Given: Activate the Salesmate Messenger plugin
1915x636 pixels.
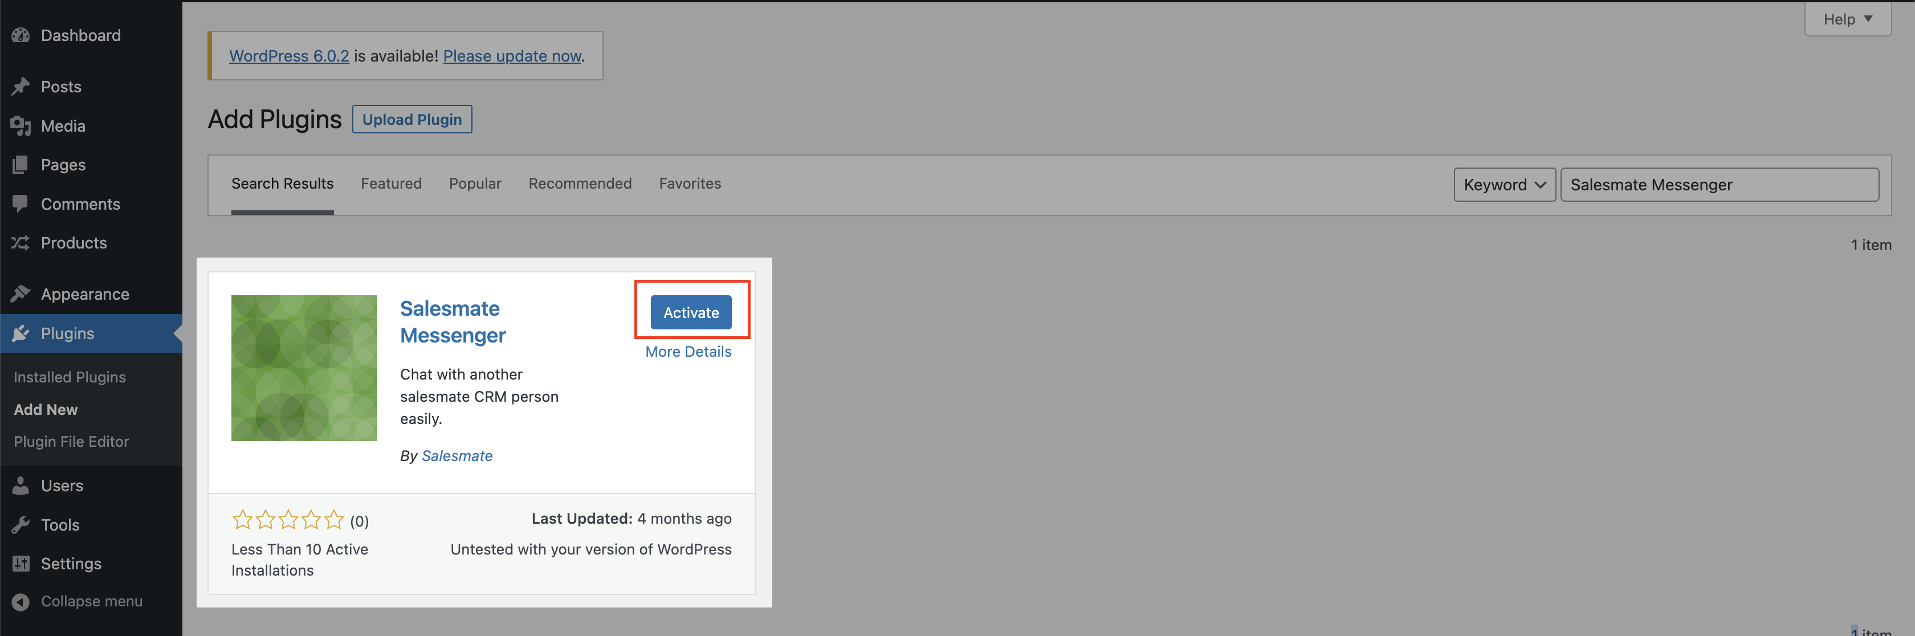Looking at the screenshot, I should coord(691,312).
